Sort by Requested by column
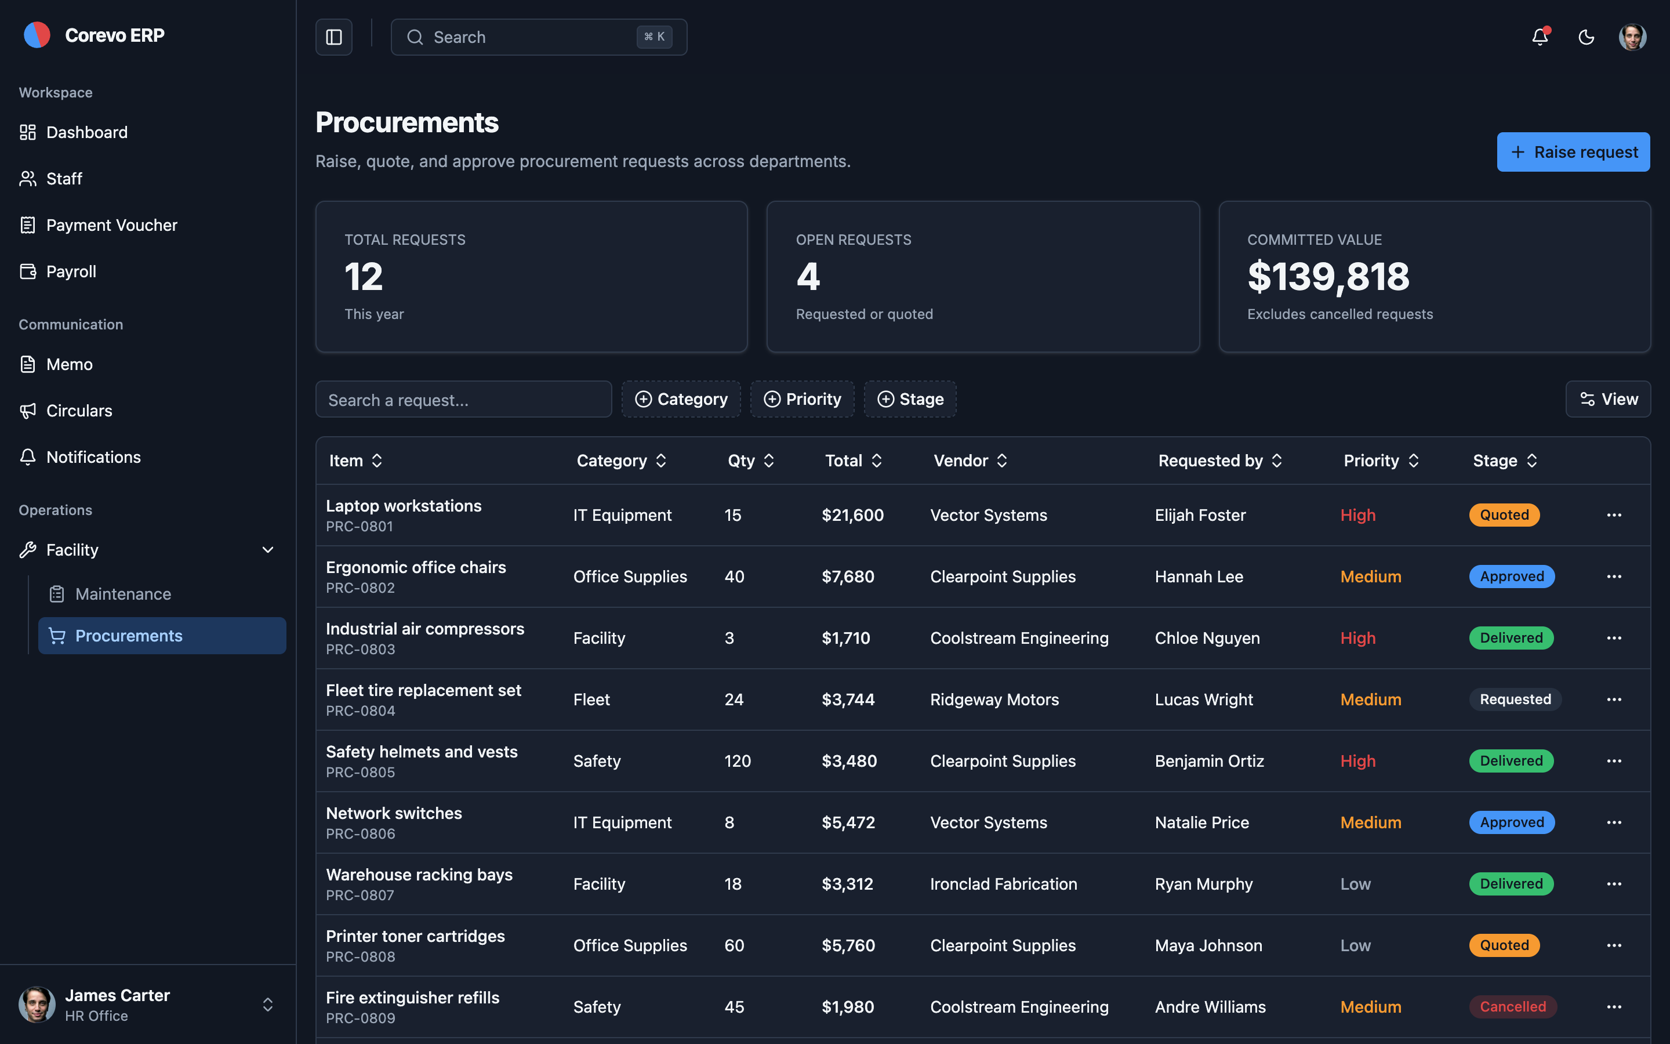The image size is (1670, 1044). point(1219,461)
